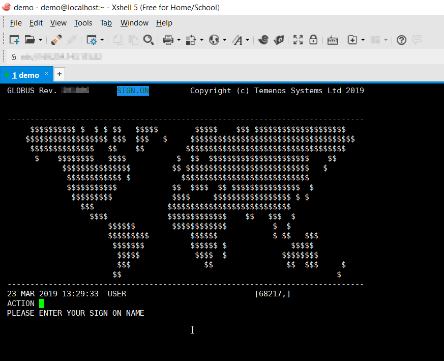This screenshot has height=361, width=444.
Task: Open the font selector dropdown arrow
Action: click(x=248, y=40)
